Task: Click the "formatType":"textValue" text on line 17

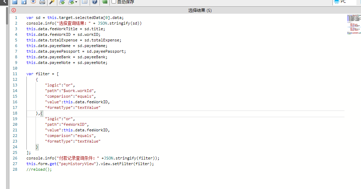Action: point(73,107)
